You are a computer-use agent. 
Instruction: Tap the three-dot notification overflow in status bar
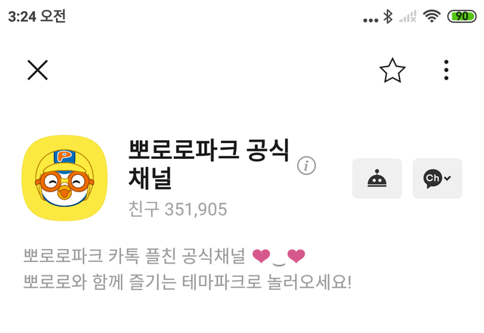[x=371, y=20]
